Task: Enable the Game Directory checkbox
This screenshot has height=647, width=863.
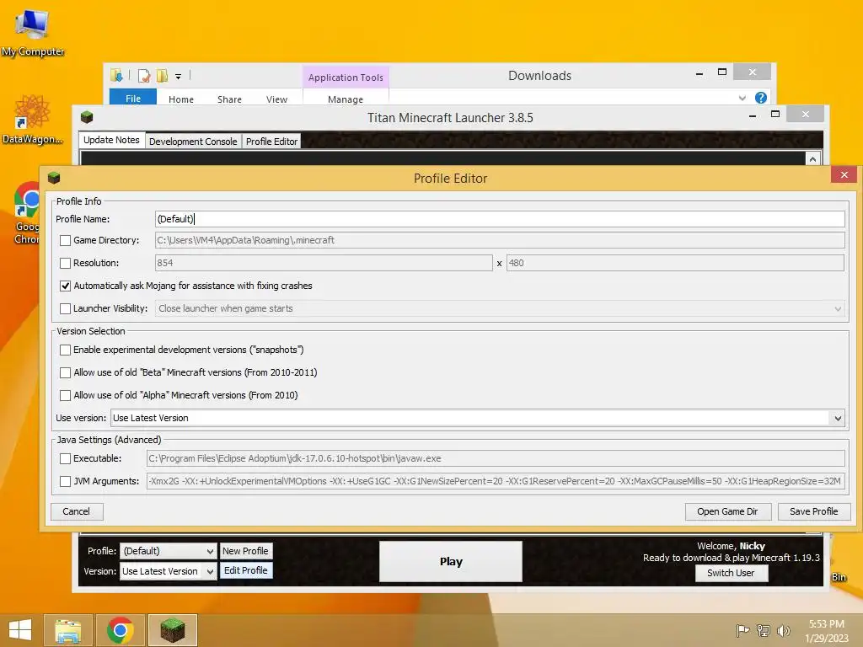Action: 66,240
